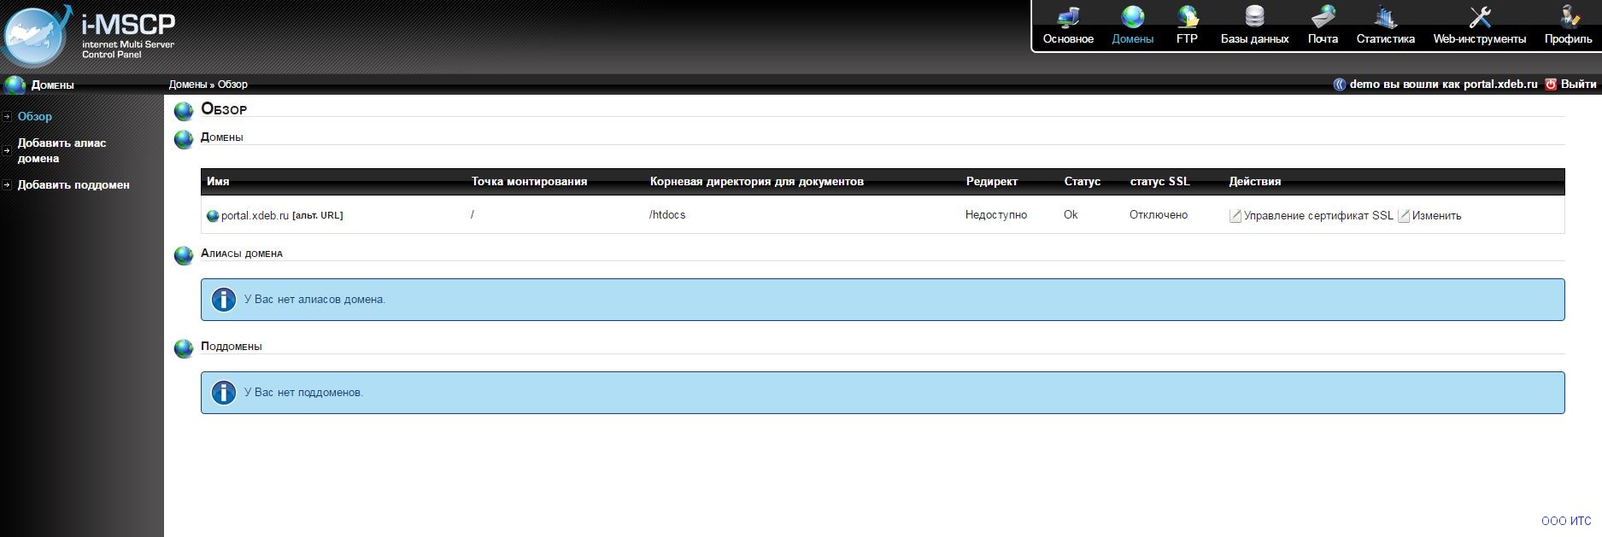Open the portal.xdeb.ru domain link
This screenshot has width=1602, height=537.
coord(255,216)
